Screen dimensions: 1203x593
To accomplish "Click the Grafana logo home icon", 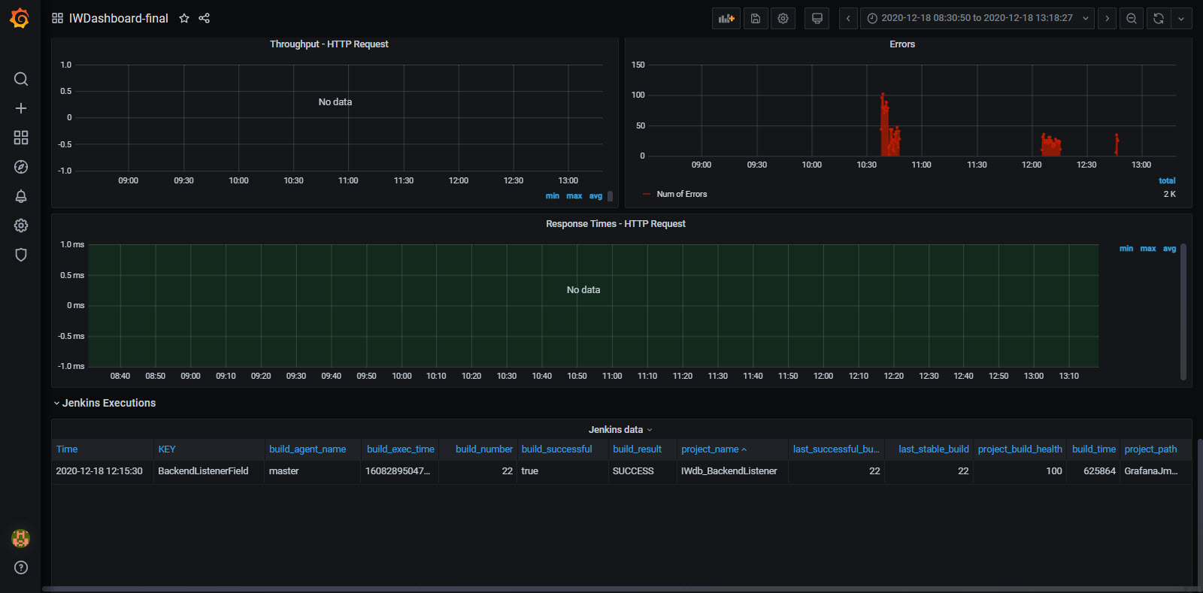I will (x=20, y=18).
